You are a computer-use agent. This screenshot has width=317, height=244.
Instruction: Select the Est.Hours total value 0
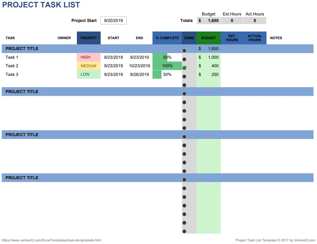(x=232, y=21)
